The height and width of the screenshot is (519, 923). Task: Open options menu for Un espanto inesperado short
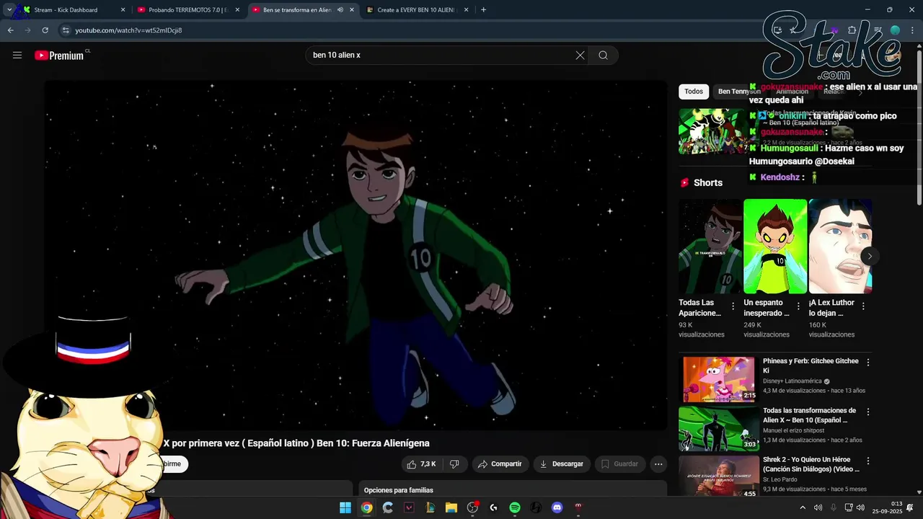pyautogui.click(x=798, y=306)
